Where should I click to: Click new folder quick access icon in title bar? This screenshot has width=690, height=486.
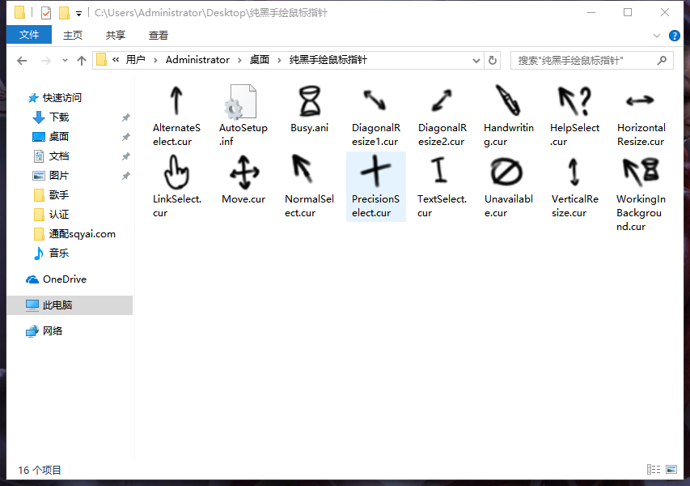[x=64, y=13]
